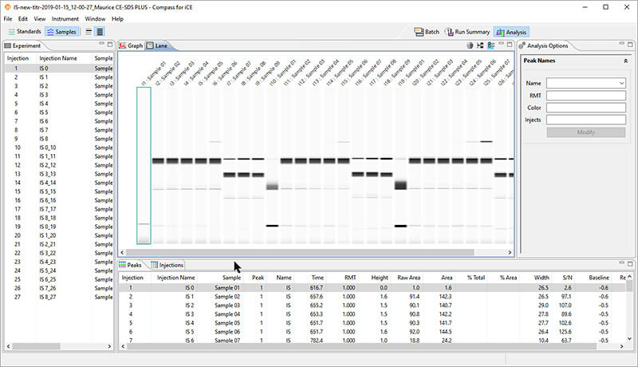Switch to the Injections tab
This screenshot has width=638, height=367.
[x=167, y=265]
